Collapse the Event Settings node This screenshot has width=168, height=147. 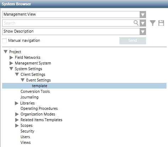[x=23, y=80]
